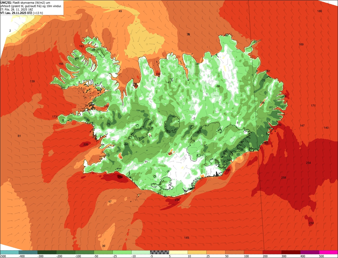338x258 pixels.
Task: Click the map value '163' north of the Westfjords
Action: point(82,46)
